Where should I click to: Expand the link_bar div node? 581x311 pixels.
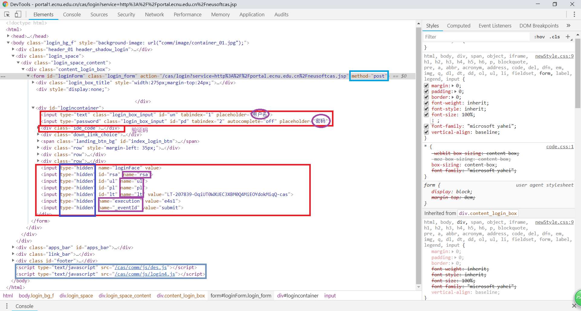click(x=13, y=254)
